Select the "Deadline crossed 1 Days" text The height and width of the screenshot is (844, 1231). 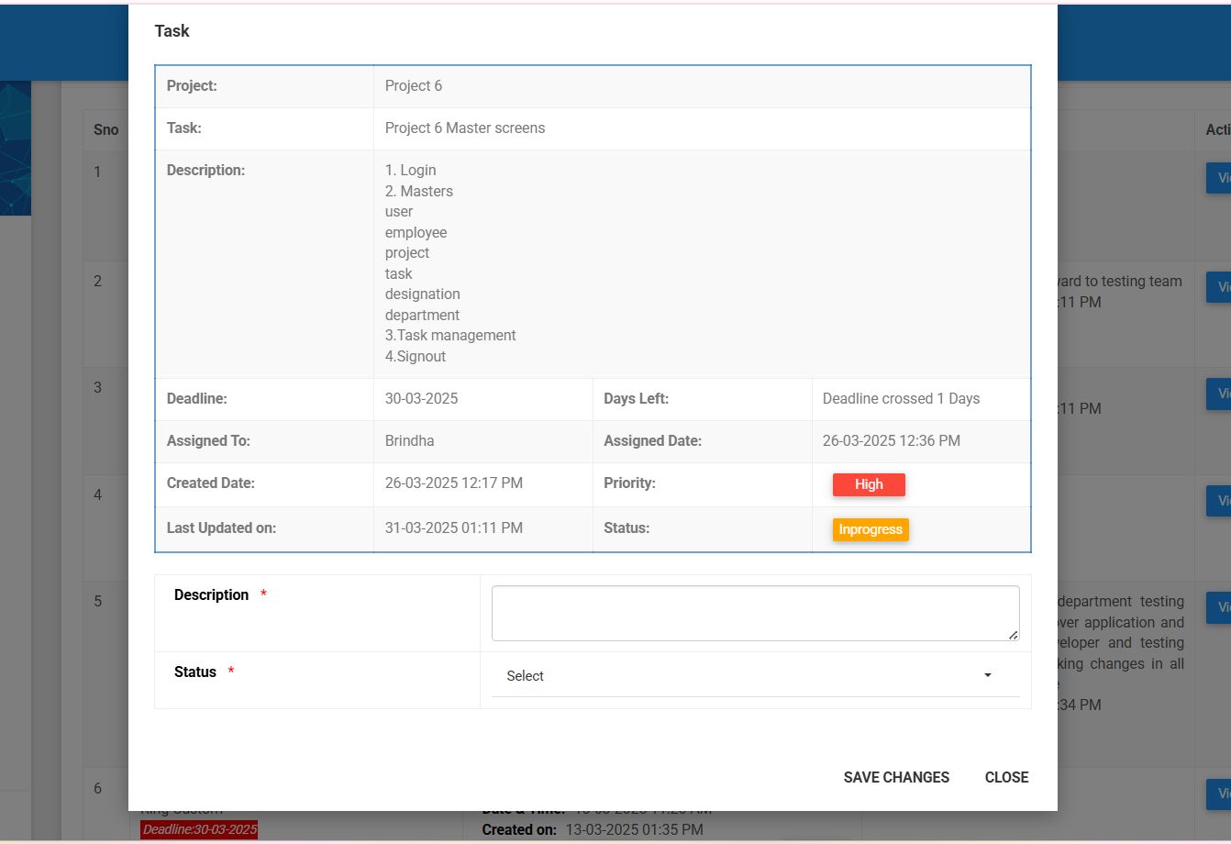902,399
